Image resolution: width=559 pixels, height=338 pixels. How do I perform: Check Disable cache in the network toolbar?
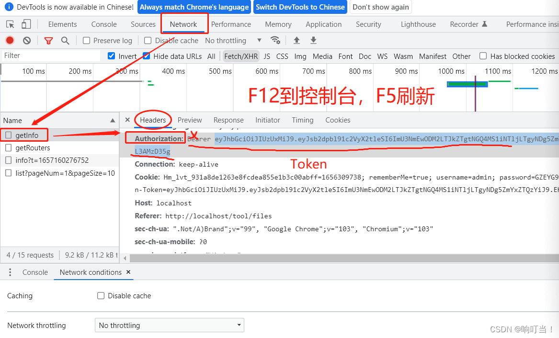tap(148, 40)
